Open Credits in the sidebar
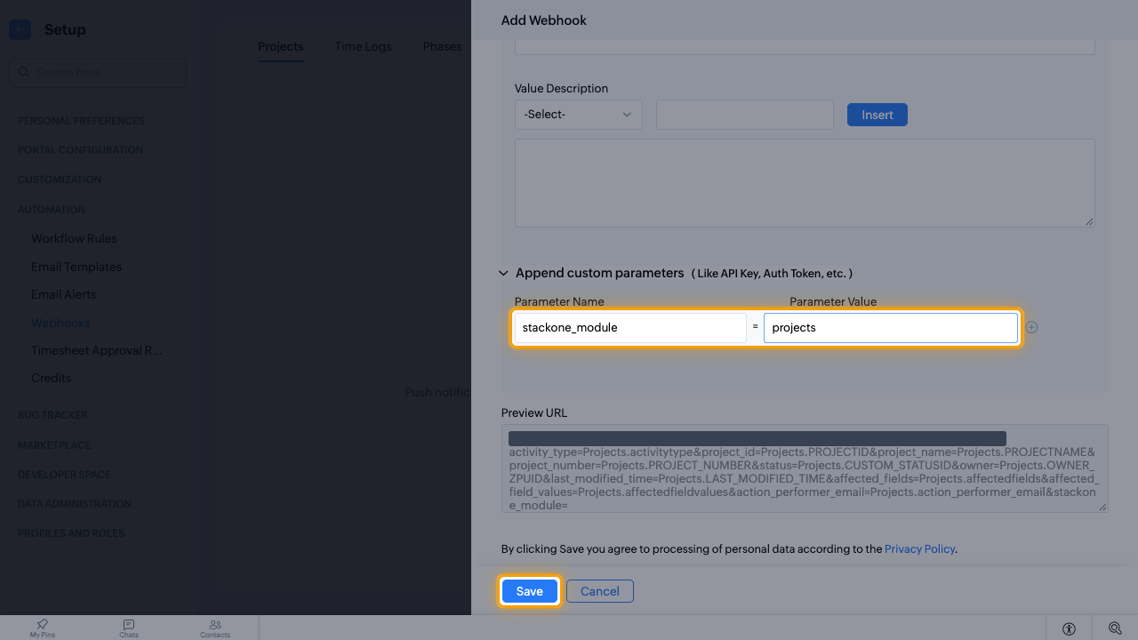 point(51,378)
